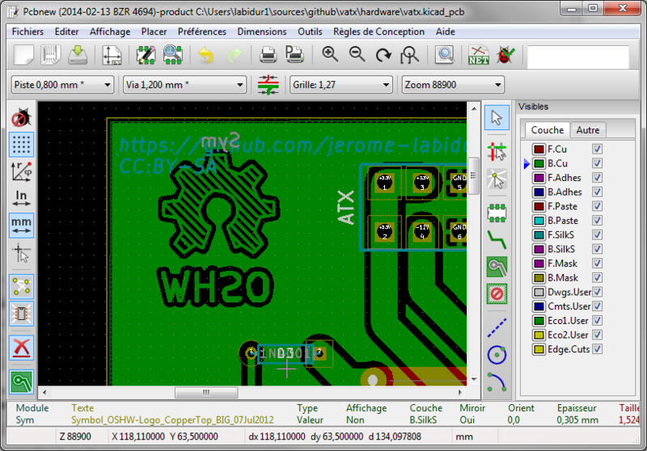Toggle grid display icon
The image size is (647, 451).
coord(22,145)
